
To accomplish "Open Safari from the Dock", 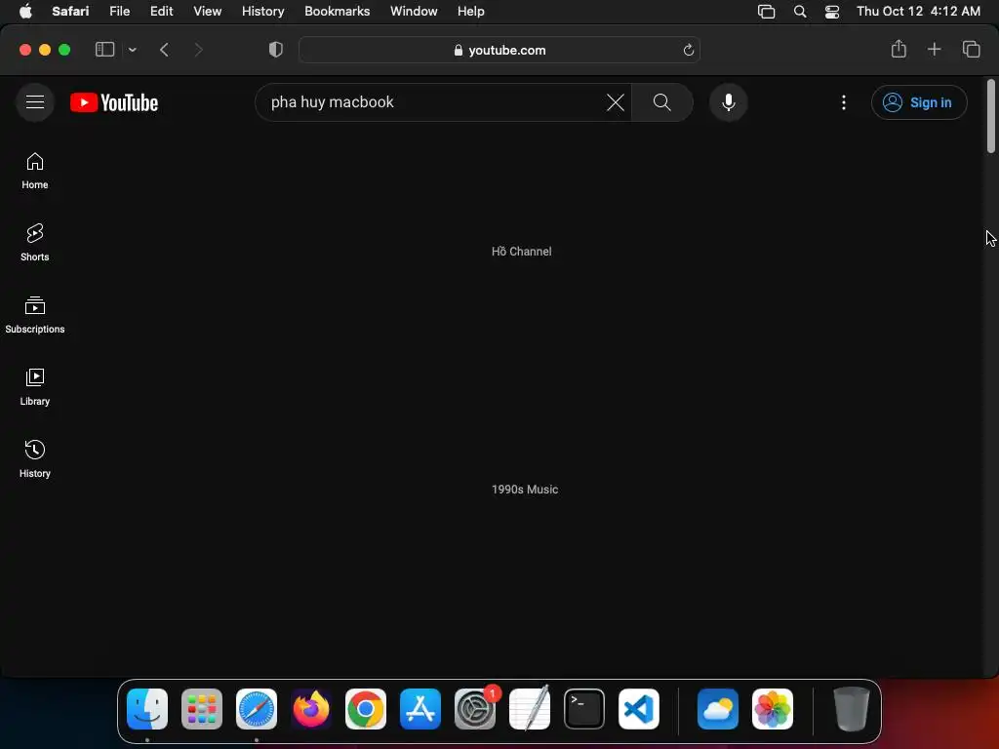I will click(x=257, y=709).
